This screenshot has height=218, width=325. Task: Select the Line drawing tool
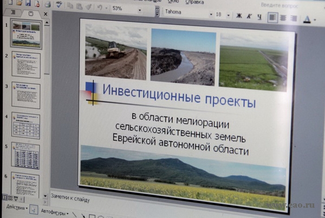click(x=75, y=215)
